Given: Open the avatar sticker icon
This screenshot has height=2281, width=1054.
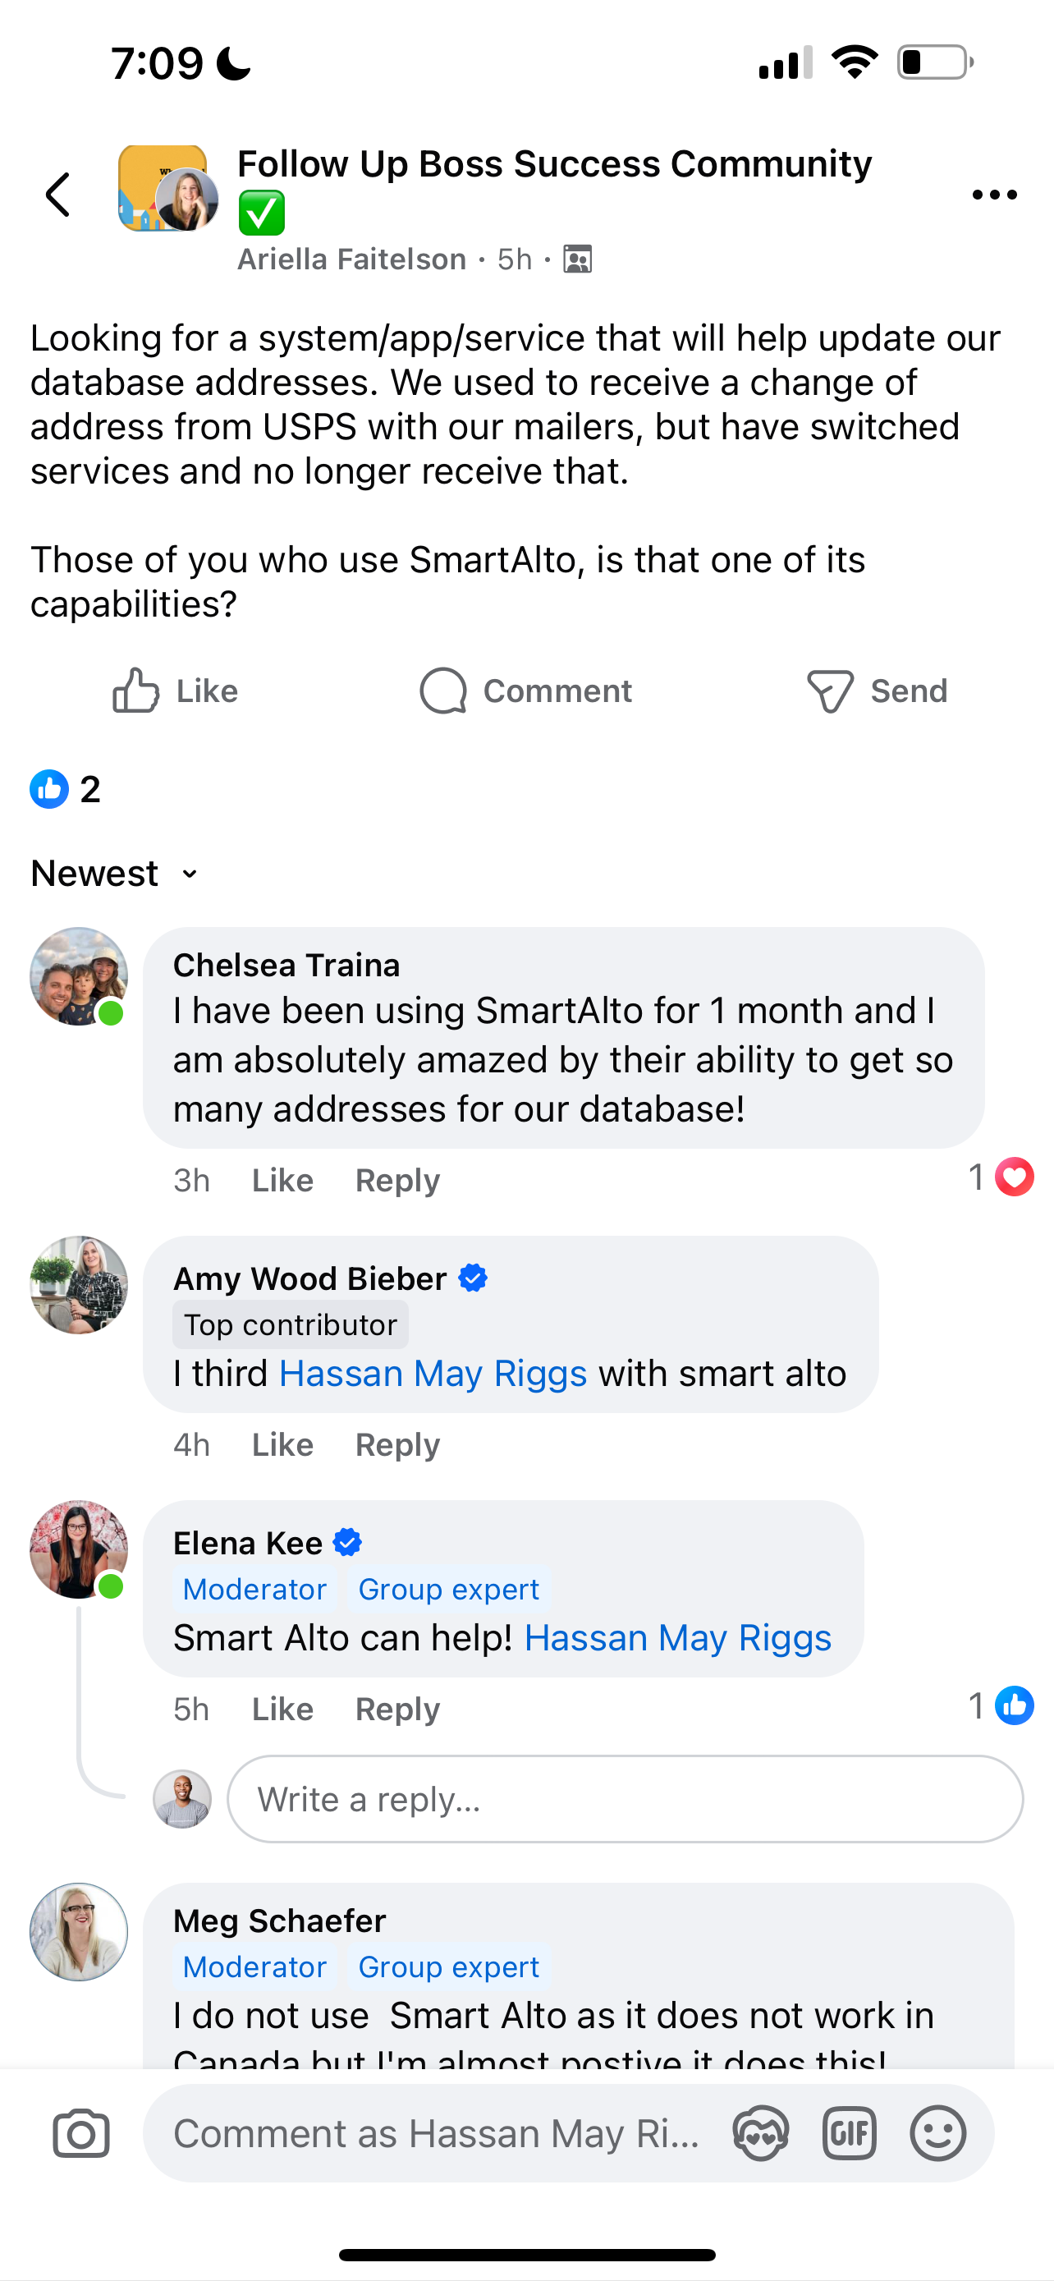Looking at the screenshot, I should (x=760, y=2133).
